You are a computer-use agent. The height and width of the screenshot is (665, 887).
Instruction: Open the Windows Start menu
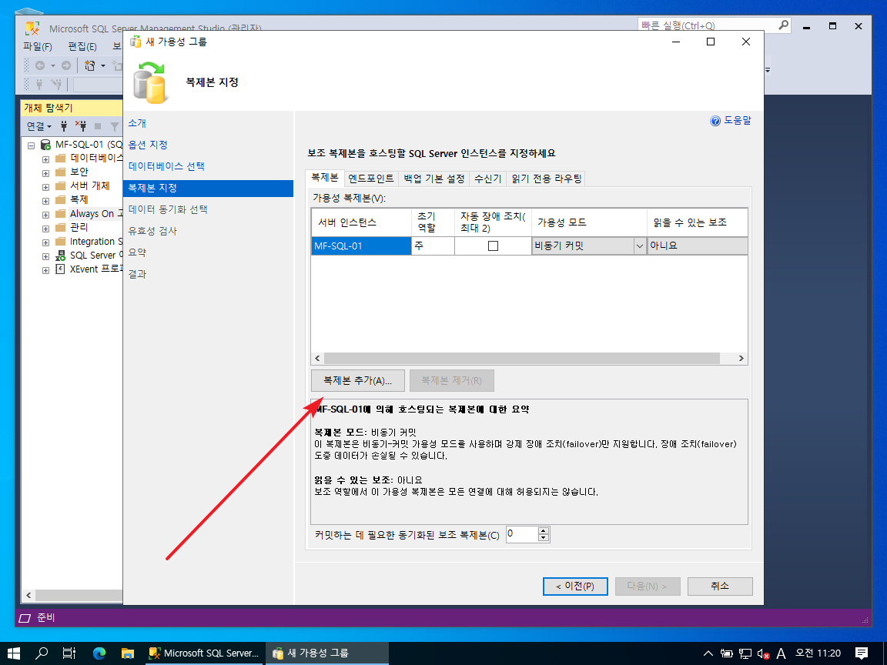click(14, 653)
